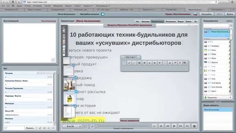
Task: Click the chat scrollbar down arrow
Action: [x=55, y=125]
